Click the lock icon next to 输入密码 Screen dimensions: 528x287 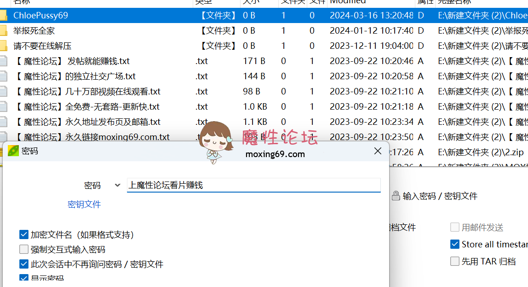(x=396, y=195)
